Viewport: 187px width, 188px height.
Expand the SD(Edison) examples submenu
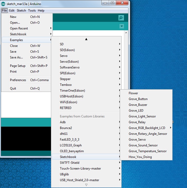tap(86, 50)
